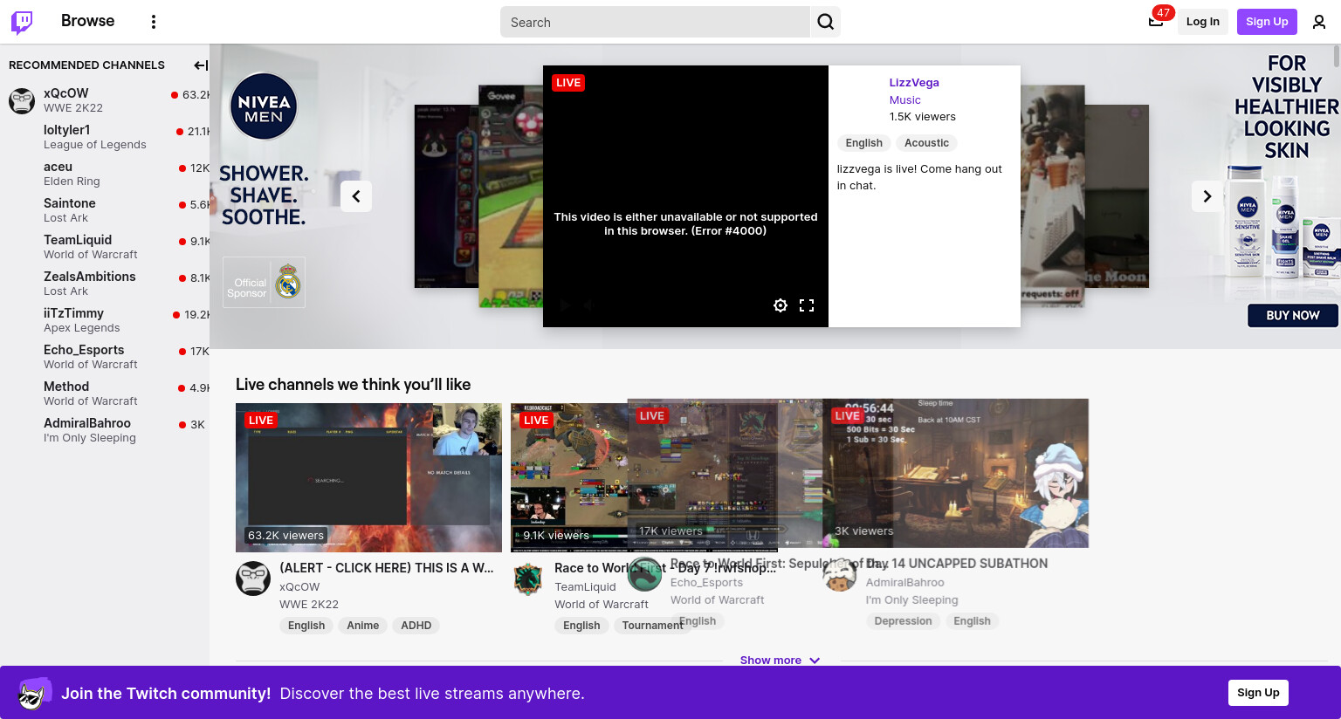Open the user profile icon menu

point(1319,22)
